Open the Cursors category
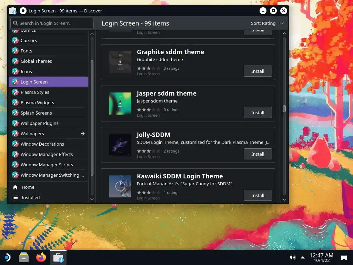353x265 pixels. (48, 41)
